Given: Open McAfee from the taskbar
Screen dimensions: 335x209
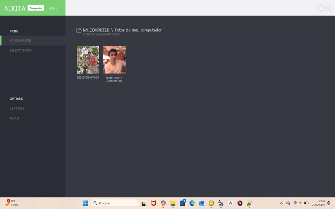Looking at the screenshot, I should click(x=154, y=203).
